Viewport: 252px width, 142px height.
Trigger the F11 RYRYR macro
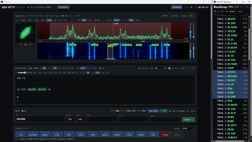pyautogui.click(x=141, y=134)
